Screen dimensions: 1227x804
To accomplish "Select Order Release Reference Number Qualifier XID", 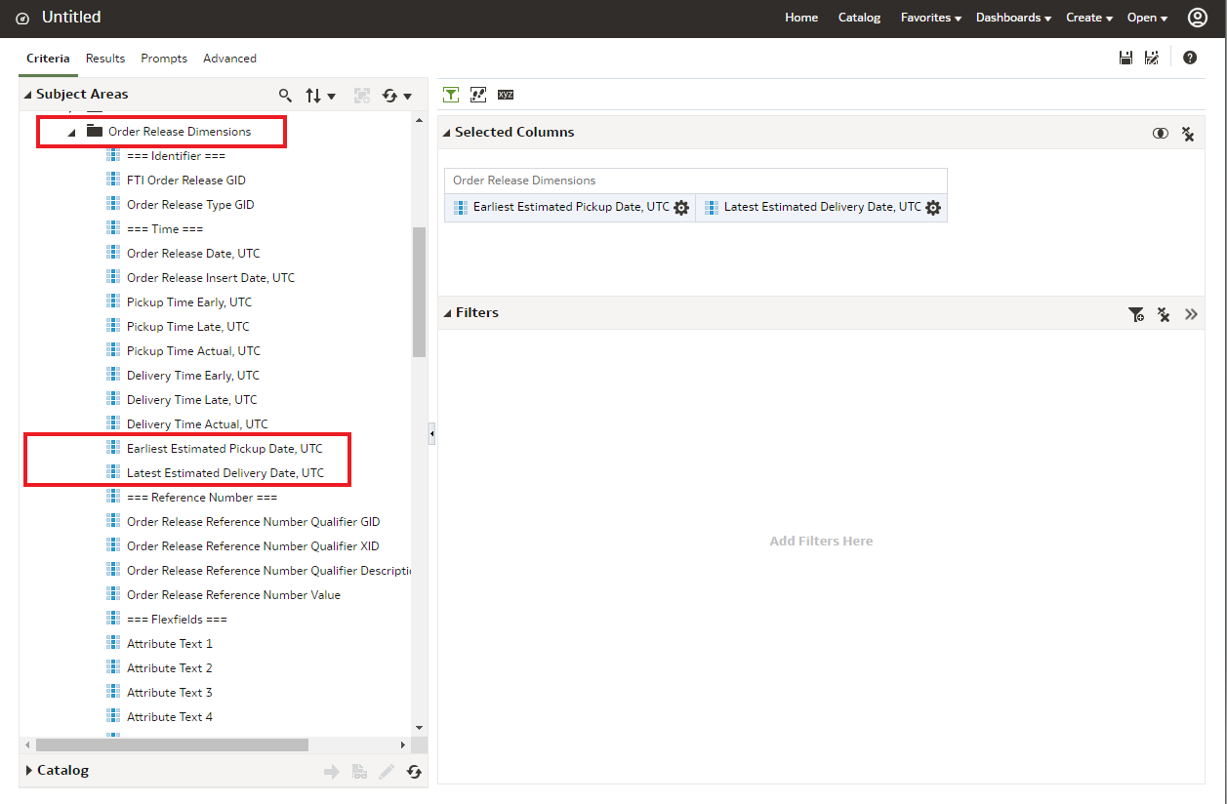I will pos(253,546).
